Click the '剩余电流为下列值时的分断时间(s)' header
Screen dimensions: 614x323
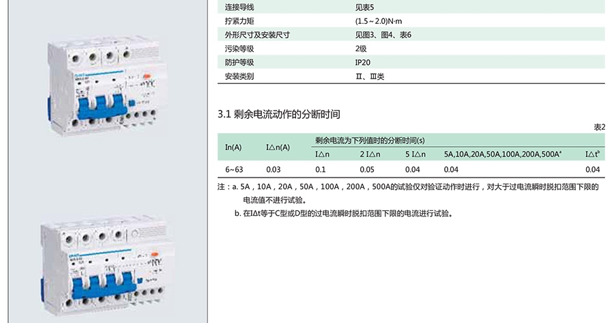coord(370,141)
